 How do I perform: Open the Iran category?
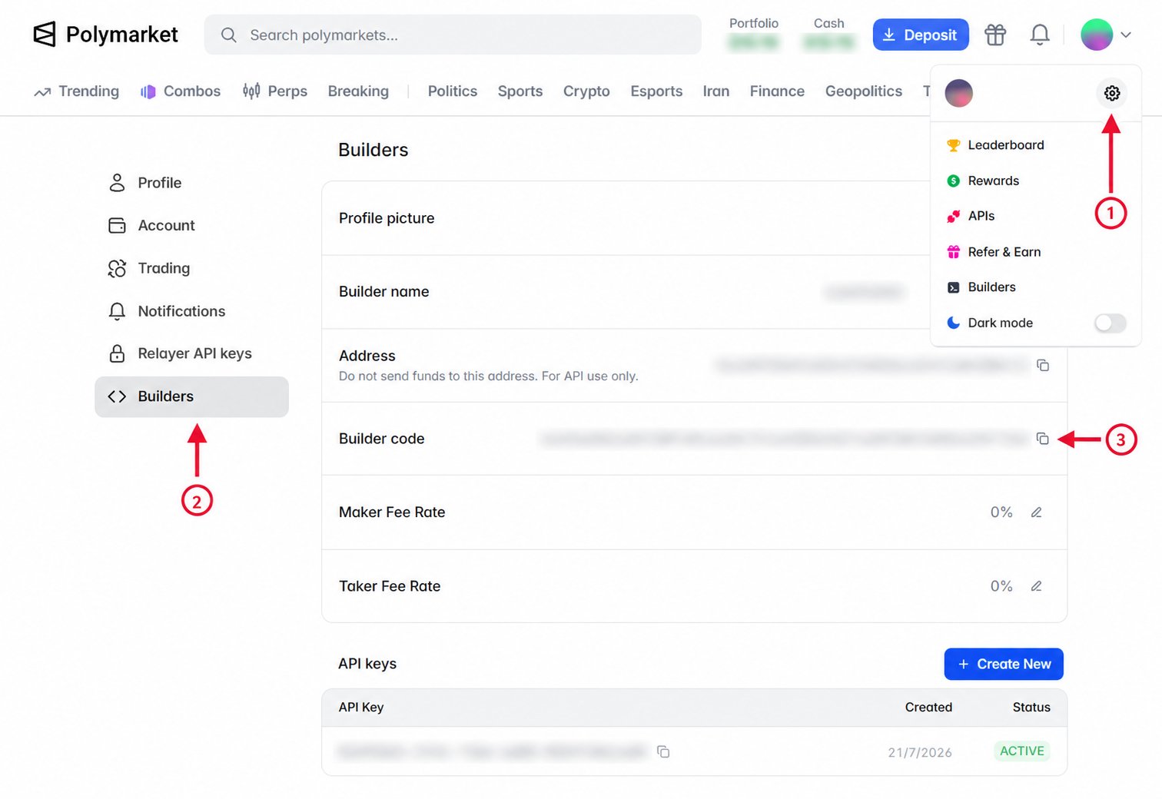[716, 91]
